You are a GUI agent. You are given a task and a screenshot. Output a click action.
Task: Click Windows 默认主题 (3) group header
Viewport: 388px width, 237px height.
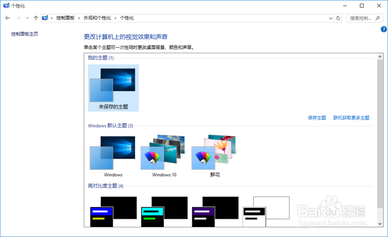[x=110, y=126]
